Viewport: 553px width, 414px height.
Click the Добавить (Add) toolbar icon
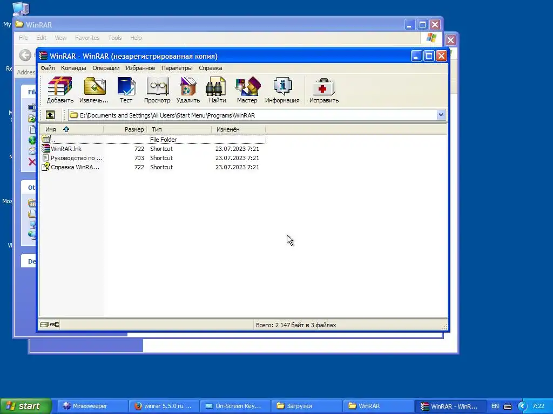pos(60,90)
